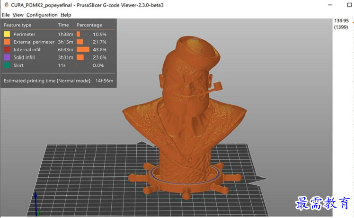354x218 pixels.
Task: Click the 21.7% External perimeter percentage
Action: (99, 42)
